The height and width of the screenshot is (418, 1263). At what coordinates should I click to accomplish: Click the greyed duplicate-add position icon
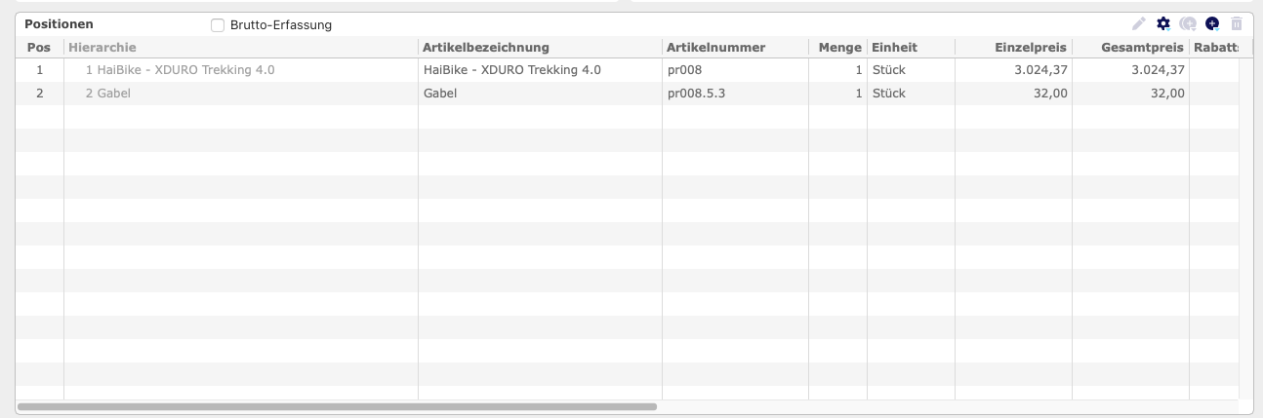pyautogui.click(x=1188, y=23)
